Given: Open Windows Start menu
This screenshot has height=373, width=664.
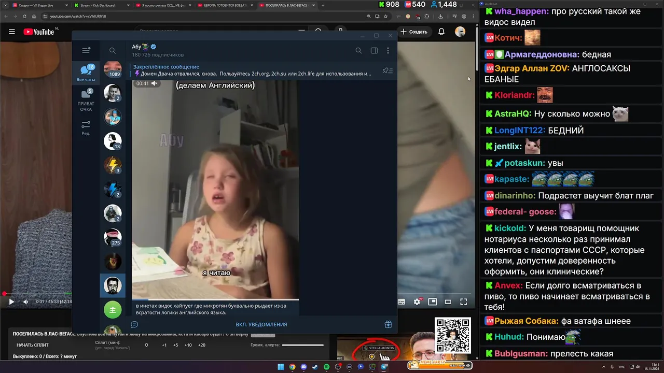Looking at the screenshot, I should [x=281, y=367].
